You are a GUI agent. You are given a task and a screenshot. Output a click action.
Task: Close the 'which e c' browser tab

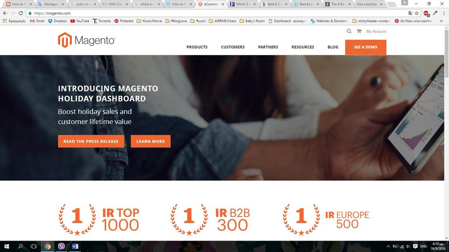[x=159, y=4]
